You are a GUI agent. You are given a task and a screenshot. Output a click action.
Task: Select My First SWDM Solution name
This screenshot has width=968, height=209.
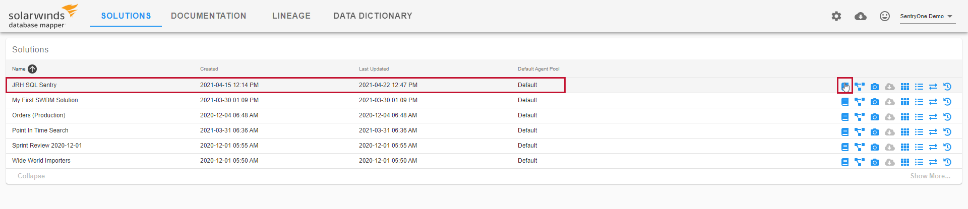[x=45, y=100]
